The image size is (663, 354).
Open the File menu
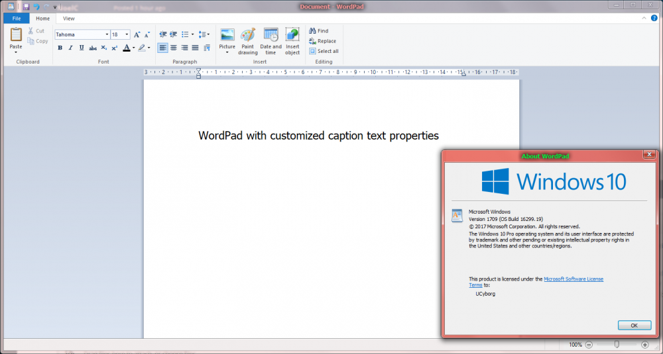(17, 18)
